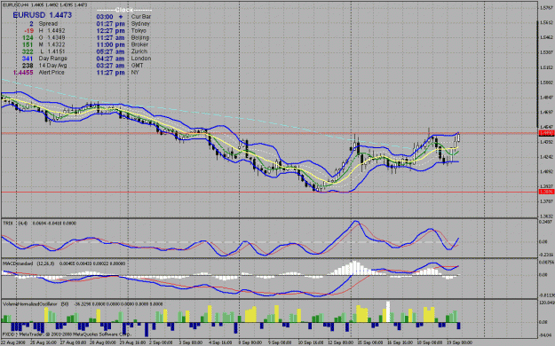Click the 238 14-day average value
Image resolution: width=555 pixels, height=346 pixels.
click(x=28, y=66)
